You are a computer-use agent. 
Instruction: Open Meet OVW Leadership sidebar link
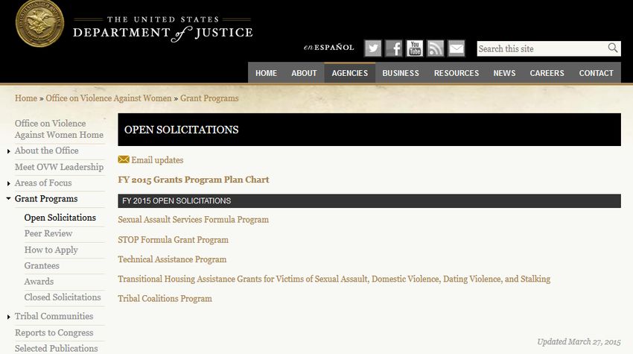point(59,167)
